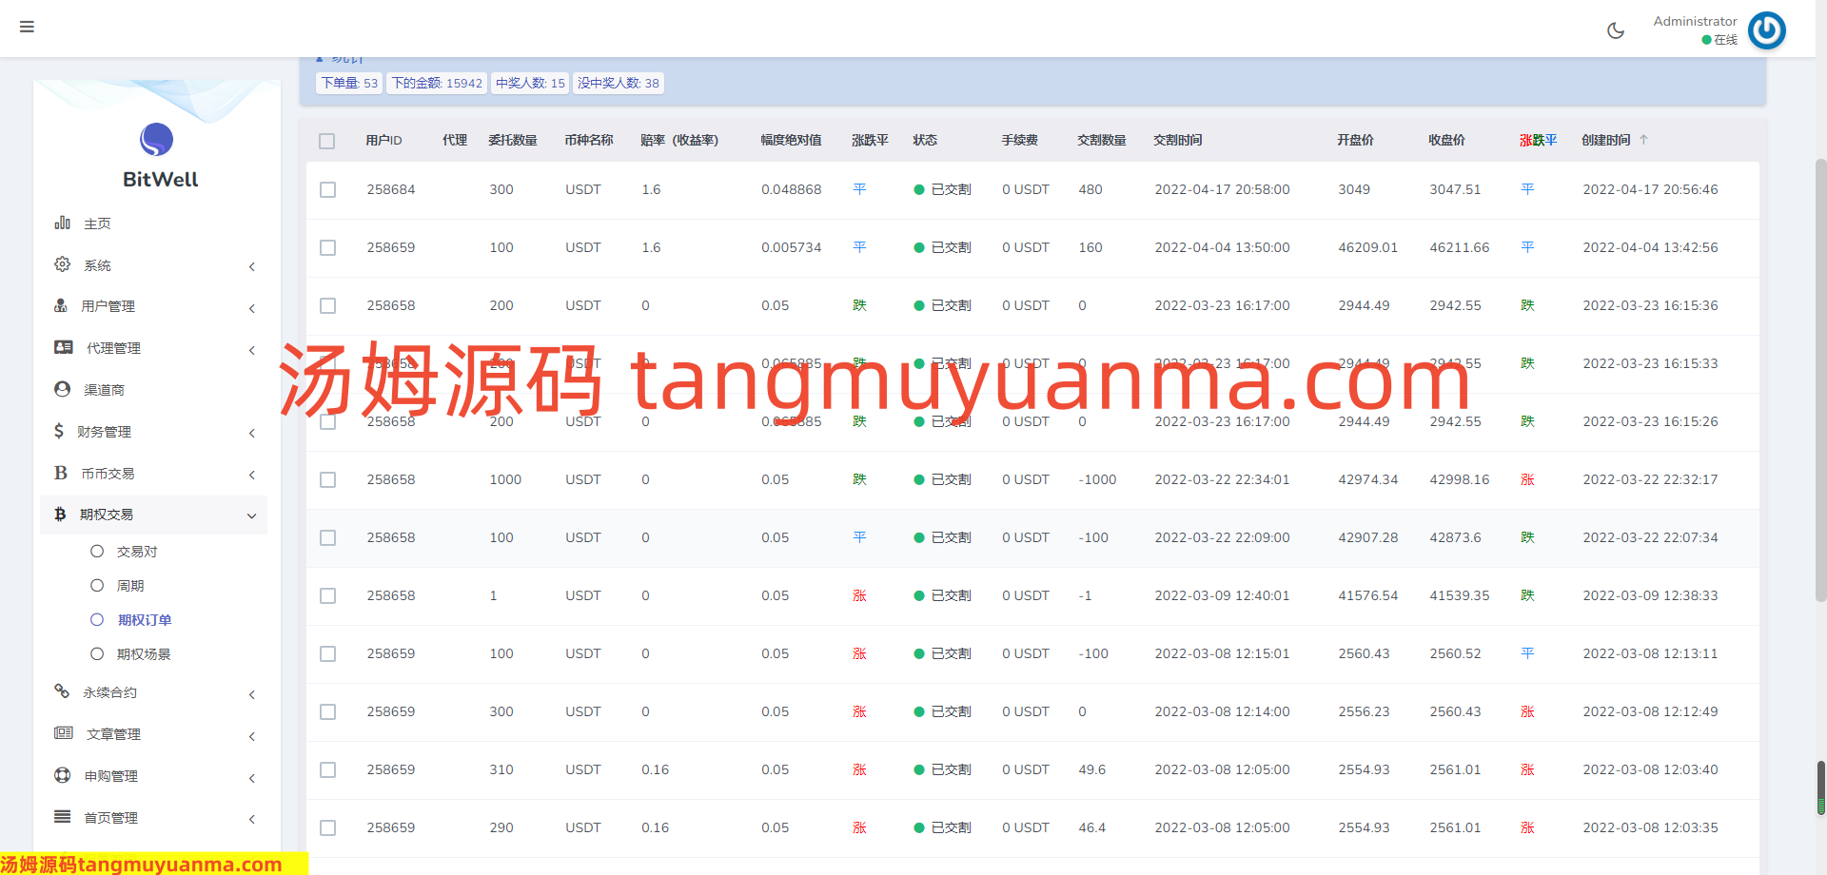Expand the 永续合约 menu chevron
This screenshot has height=875, width=1827.
pos(252,694)
